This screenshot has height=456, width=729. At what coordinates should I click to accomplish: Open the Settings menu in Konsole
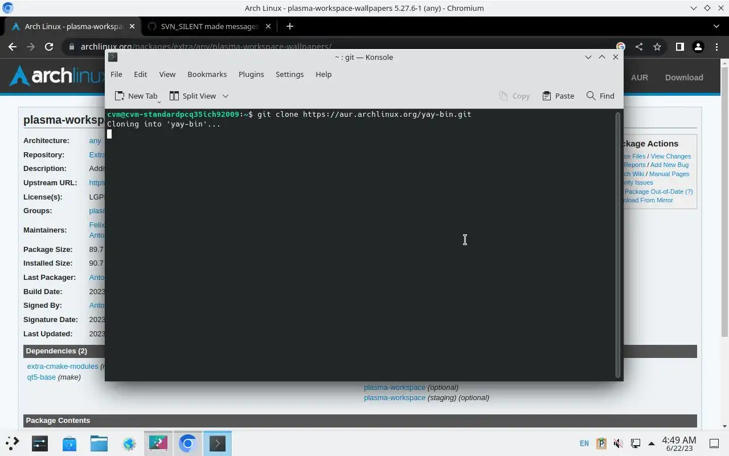pos(289,74)
